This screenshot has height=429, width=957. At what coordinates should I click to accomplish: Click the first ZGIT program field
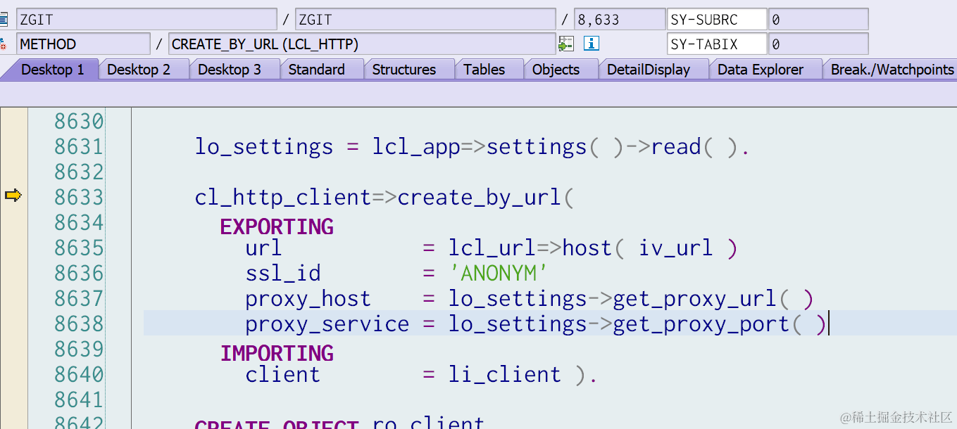click(x=146, y=19)
